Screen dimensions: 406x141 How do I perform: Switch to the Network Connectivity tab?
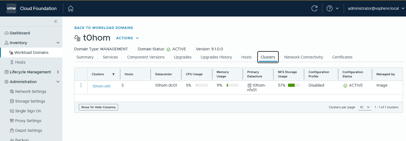tap(304, 57)
